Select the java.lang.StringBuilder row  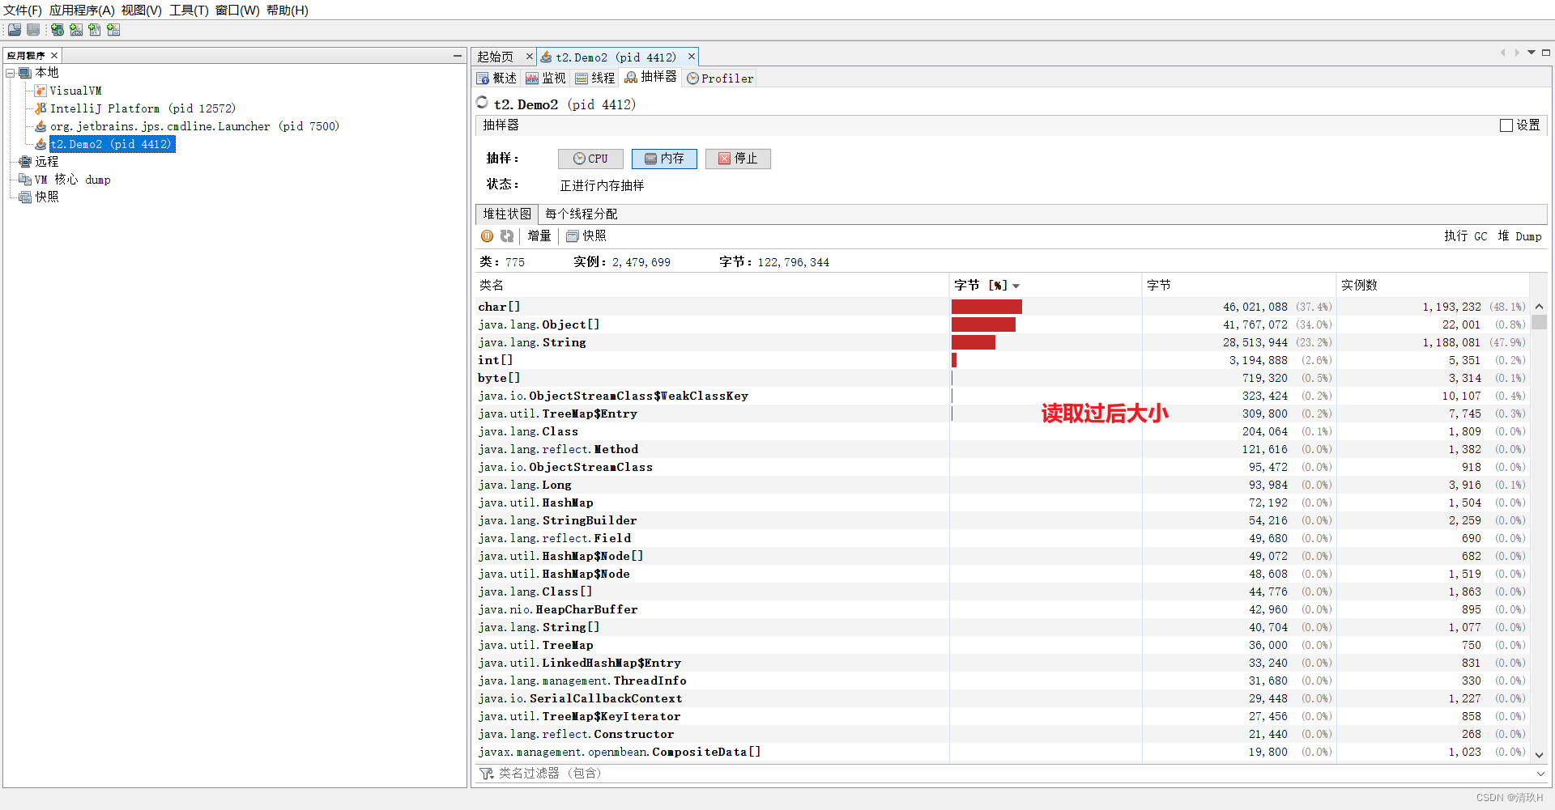tap(1002, 520)
